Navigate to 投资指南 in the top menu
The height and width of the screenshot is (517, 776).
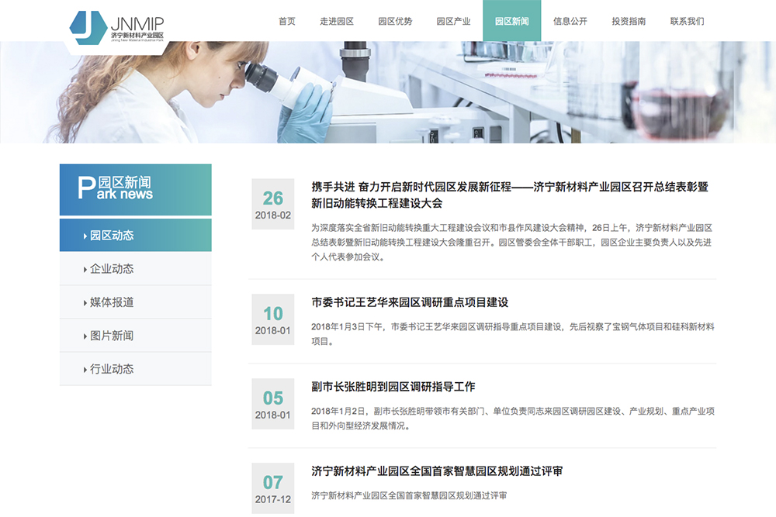coord(629,21)
